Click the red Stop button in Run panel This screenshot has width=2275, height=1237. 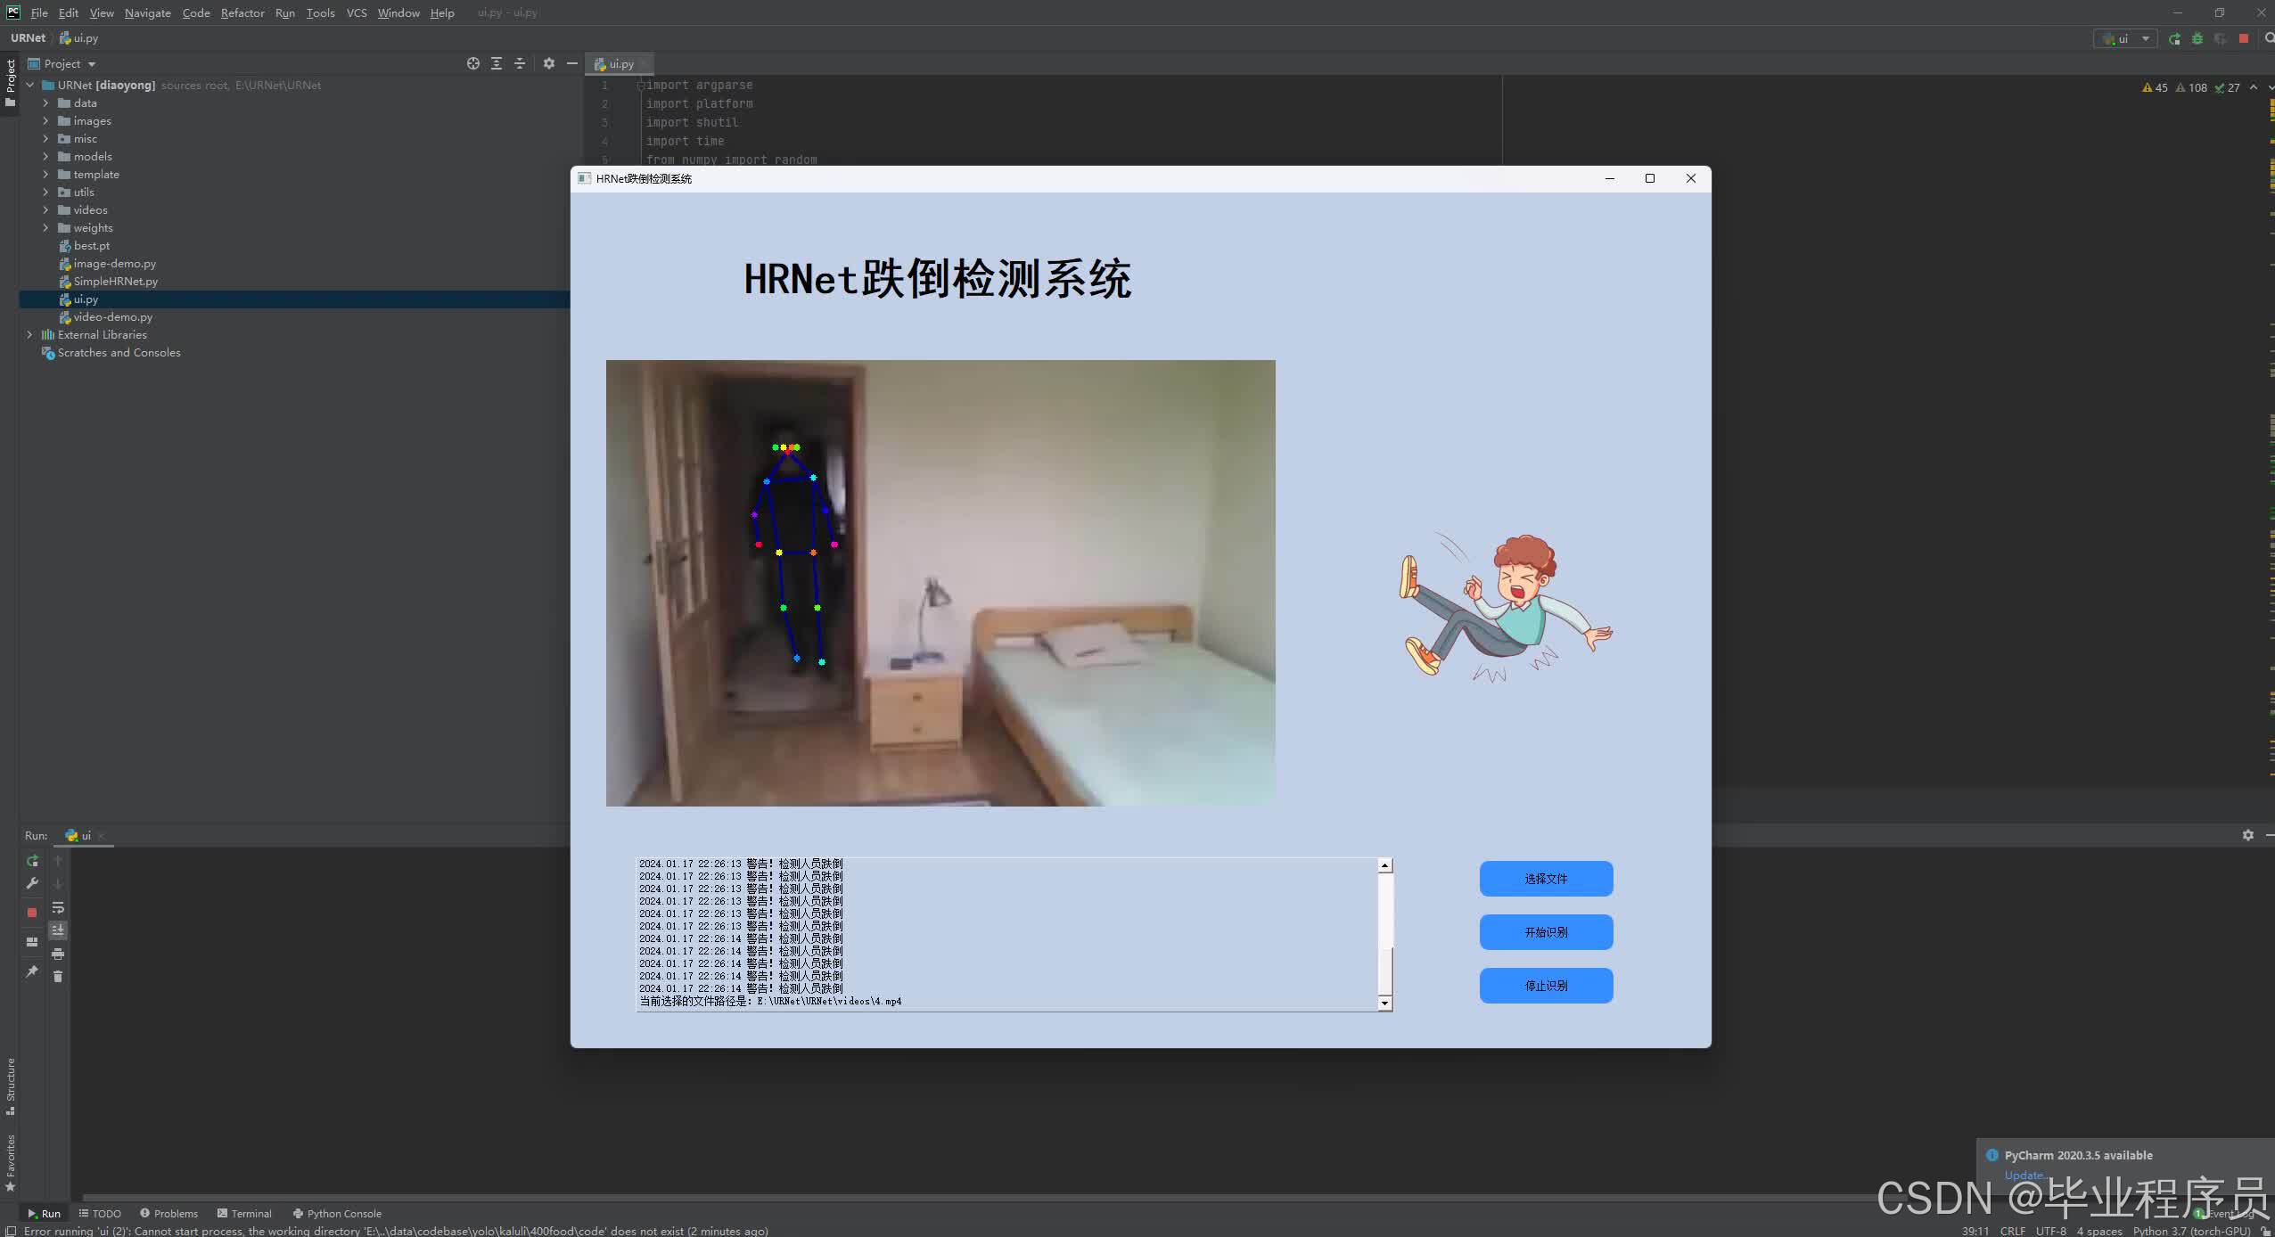[x=32, y=912]
